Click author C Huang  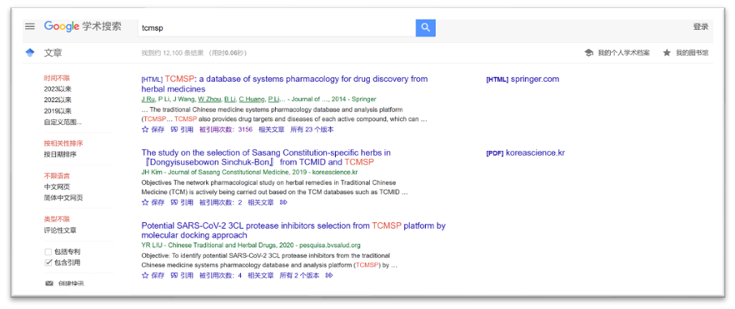pos(251,99)
